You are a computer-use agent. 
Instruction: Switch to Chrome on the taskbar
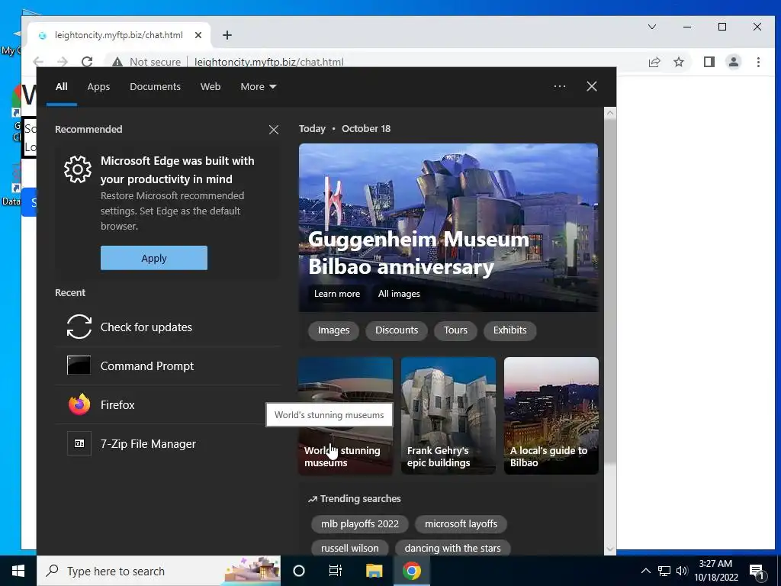pyautogui.click(x=411, y=571)
